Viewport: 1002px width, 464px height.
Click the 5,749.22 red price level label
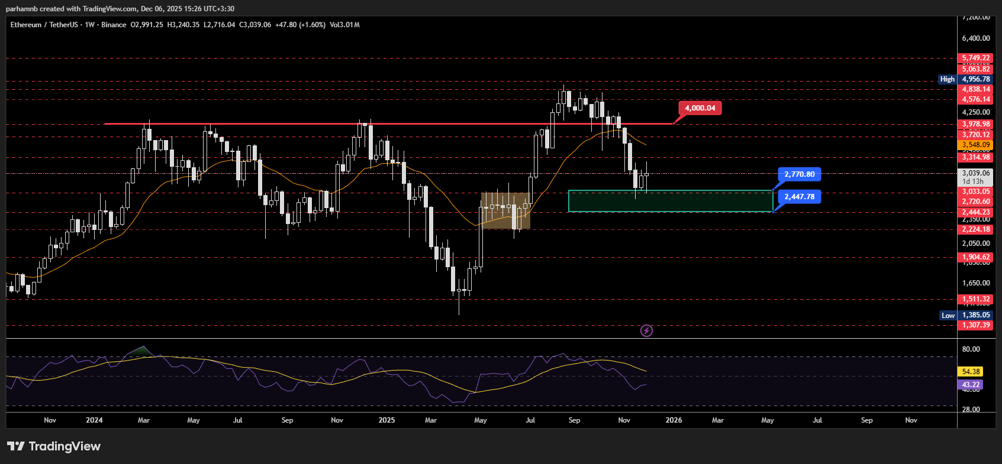click(975, 58)
